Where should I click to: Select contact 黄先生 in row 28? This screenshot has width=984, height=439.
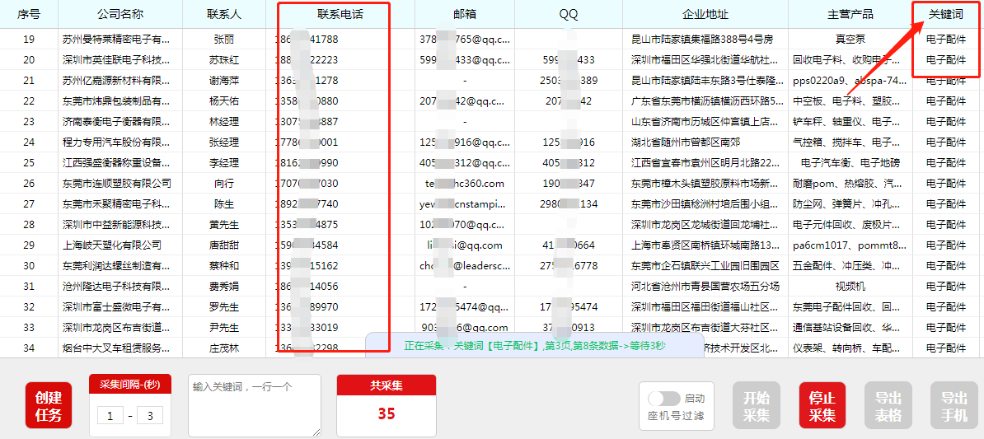coord(224,225)
